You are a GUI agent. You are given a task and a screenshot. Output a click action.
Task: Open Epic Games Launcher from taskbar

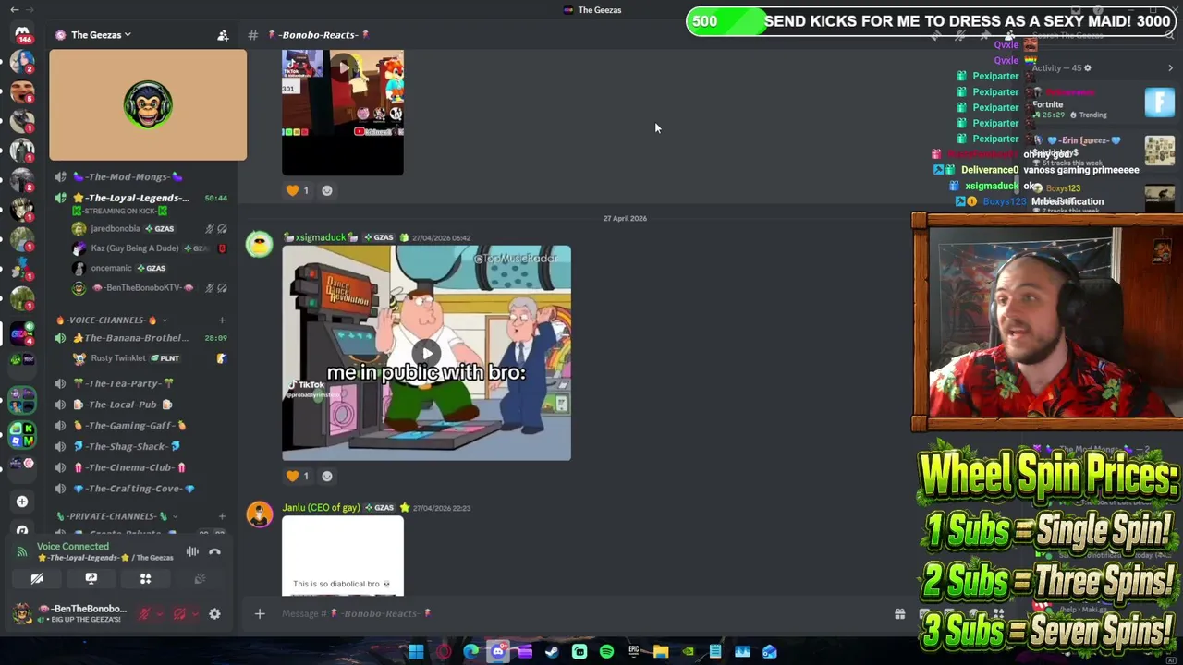(634, 652)
